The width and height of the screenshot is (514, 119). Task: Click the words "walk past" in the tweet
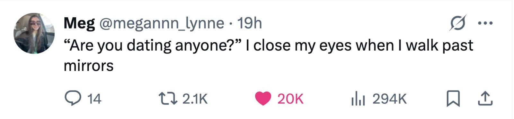[439, 45]
